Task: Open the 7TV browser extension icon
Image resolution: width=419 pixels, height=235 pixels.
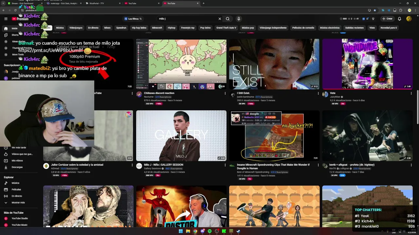Action: [x=383, y=10]
